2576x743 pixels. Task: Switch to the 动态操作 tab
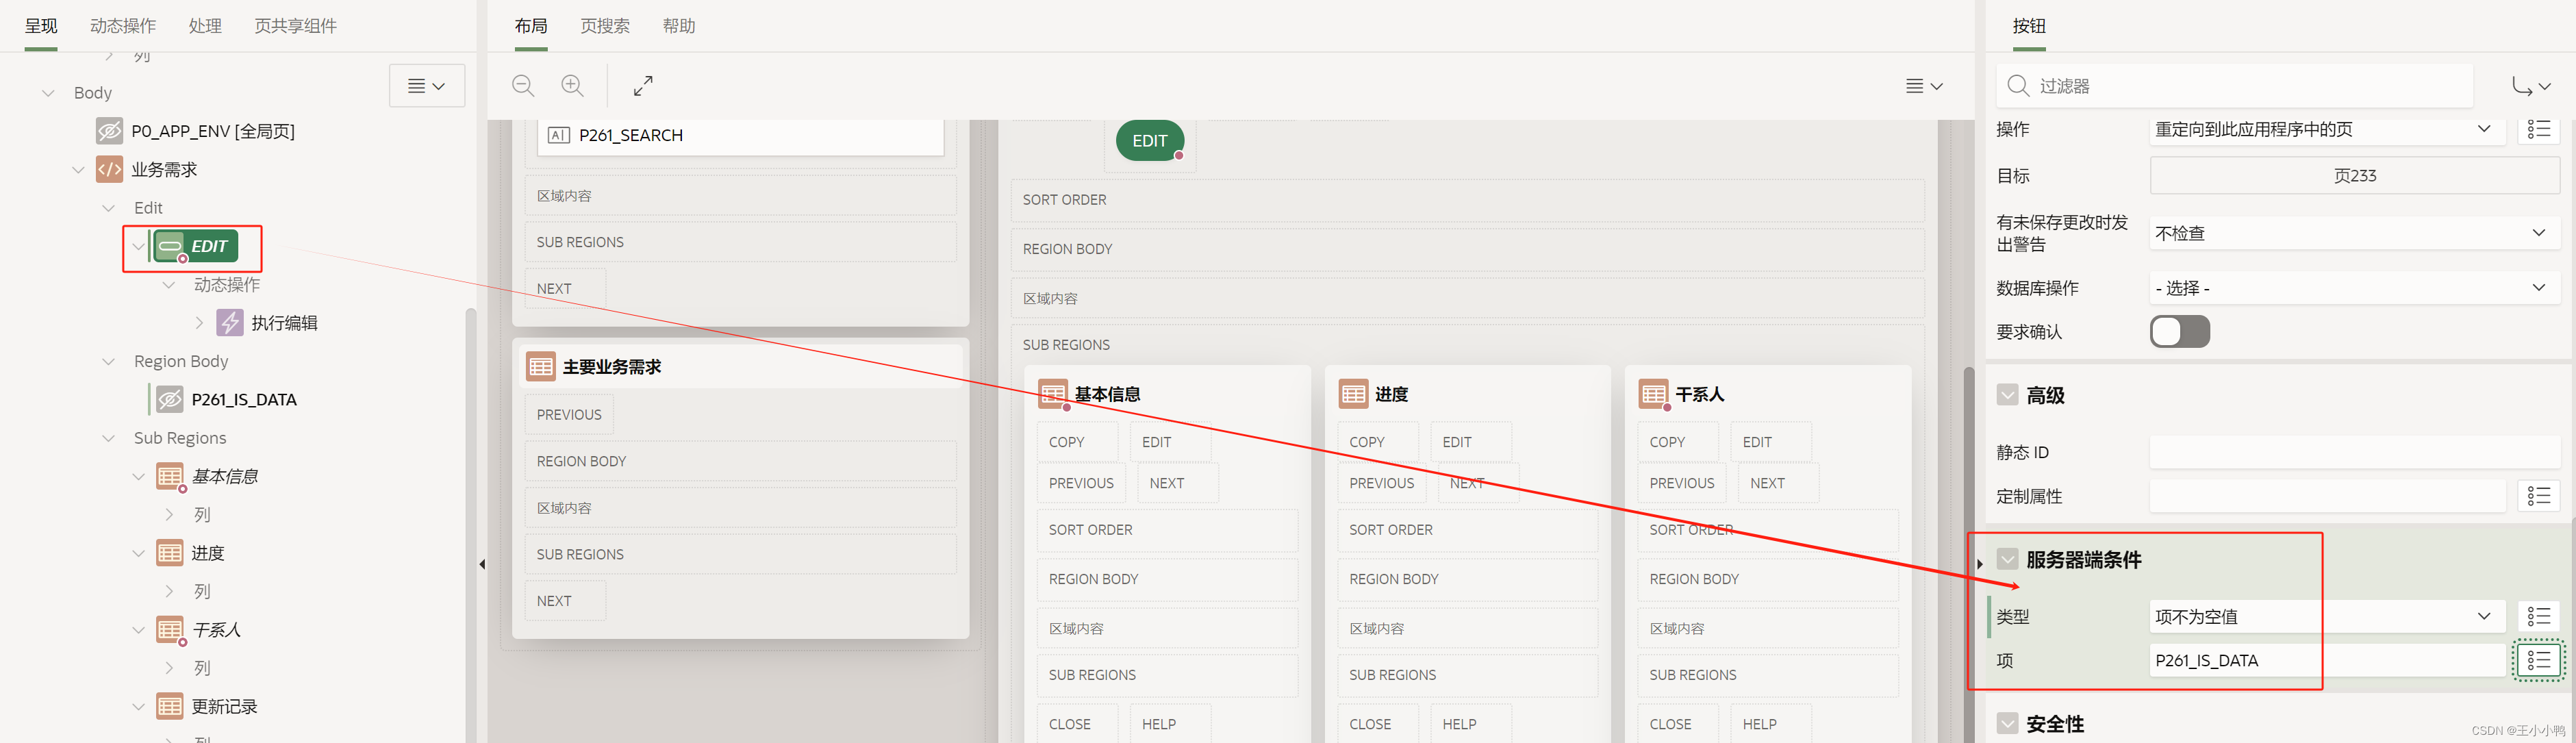pyautogui.click(x=123, y=26)
